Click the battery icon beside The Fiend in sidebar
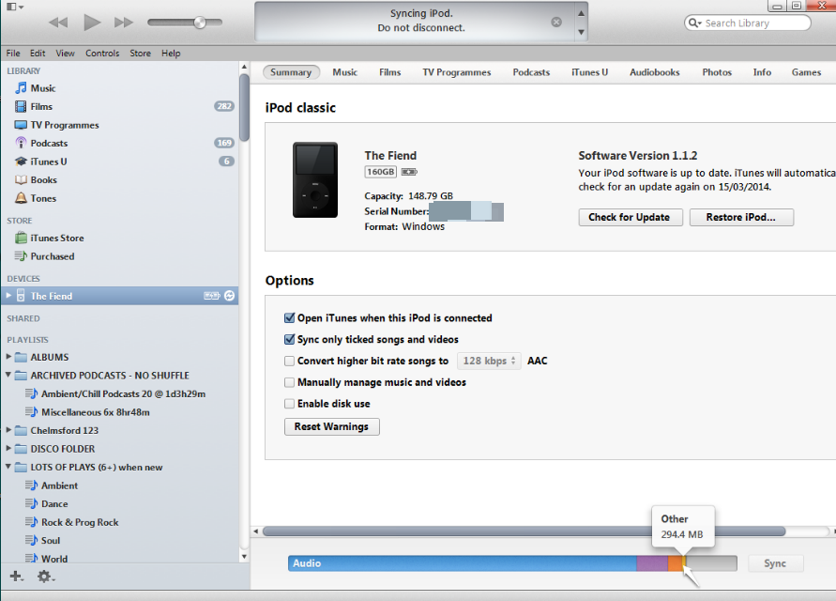836x601 pixels. point(212,296)
